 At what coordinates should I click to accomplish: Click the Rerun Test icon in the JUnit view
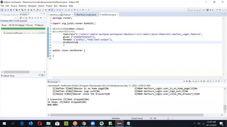(x=30, y=18)
